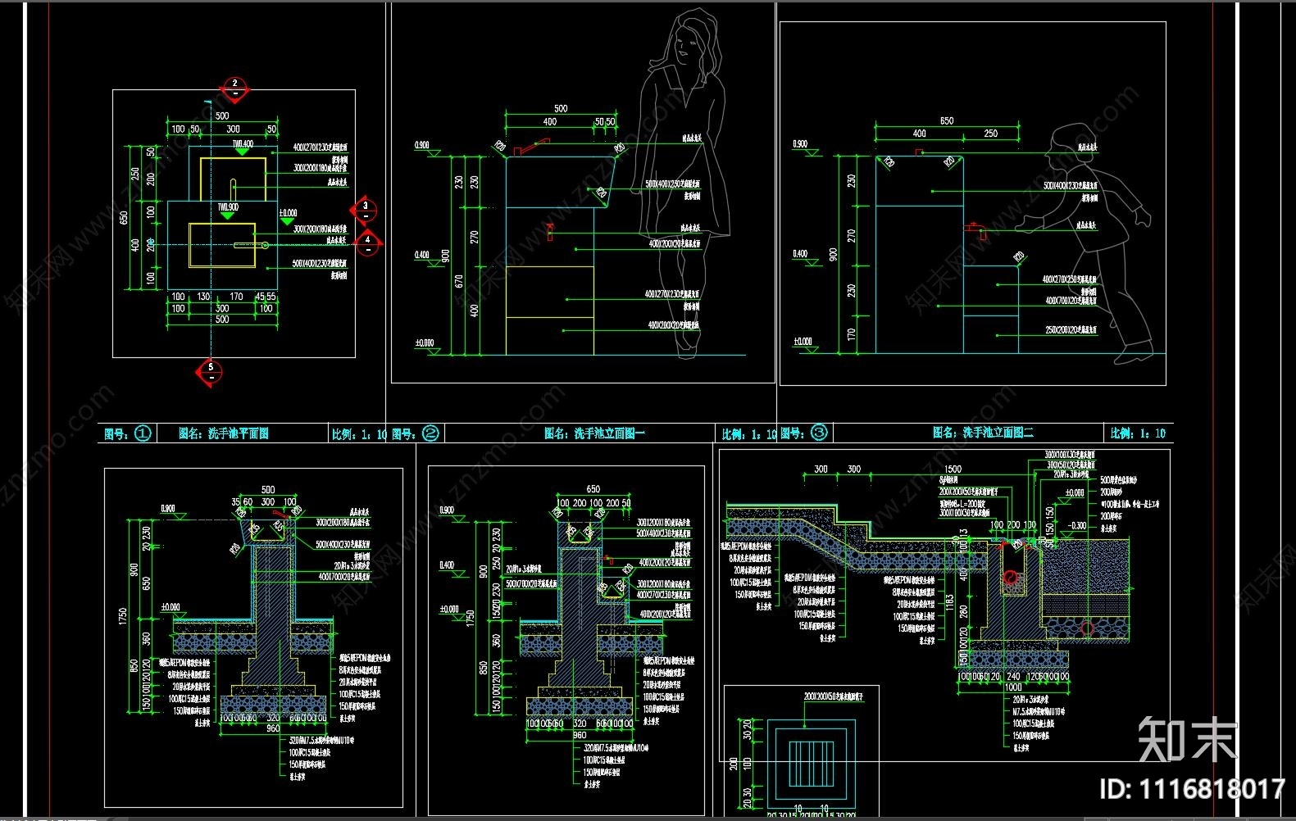
Task: Select the 1500 dimension in drainage section
Action: pos(953,469)
